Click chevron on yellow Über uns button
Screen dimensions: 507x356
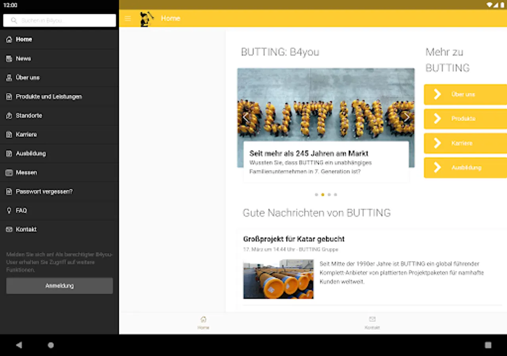pyautogui.click(x=437, y=95)
